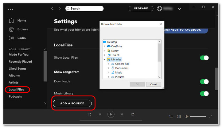Open the three-dot app menu
Viewport: 222px width, 128px height.
[11, 9]
